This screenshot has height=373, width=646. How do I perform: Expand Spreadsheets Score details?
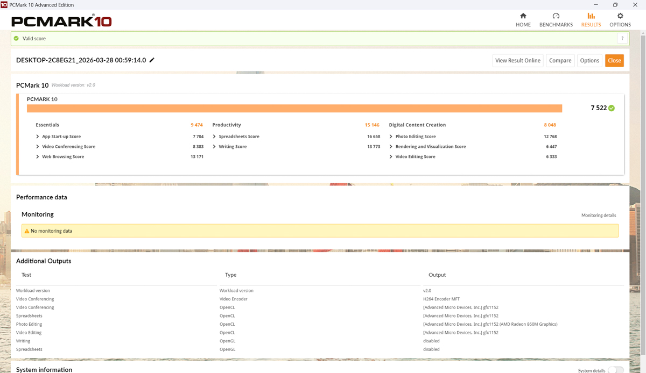pos(214,137)
